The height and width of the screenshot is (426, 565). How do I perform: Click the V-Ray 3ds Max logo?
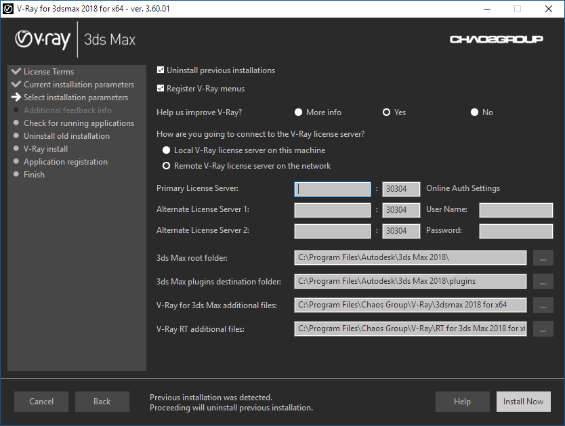coord(75,39)
